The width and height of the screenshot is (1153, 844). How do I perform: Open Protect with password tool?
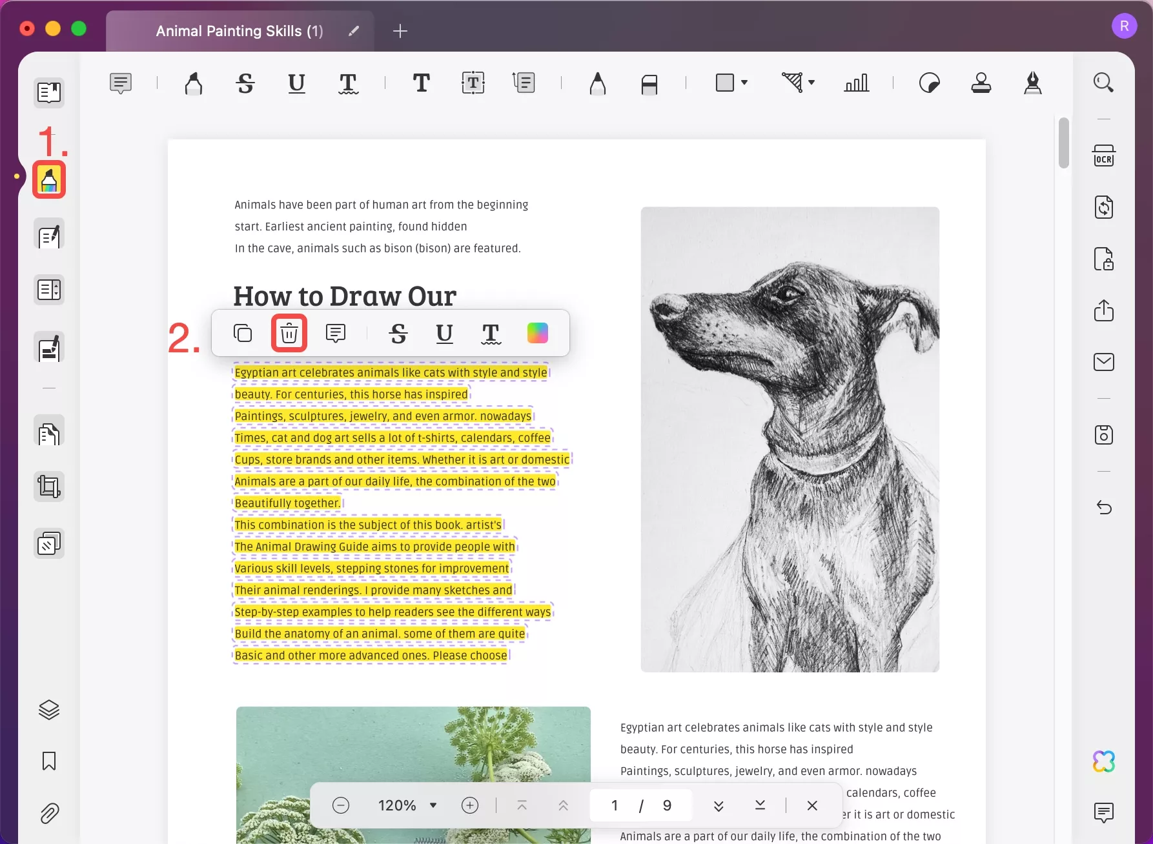pos(1104,259)
